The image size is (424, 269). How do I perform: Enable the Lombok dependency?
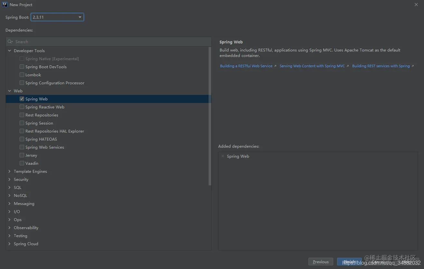(22, 75)
